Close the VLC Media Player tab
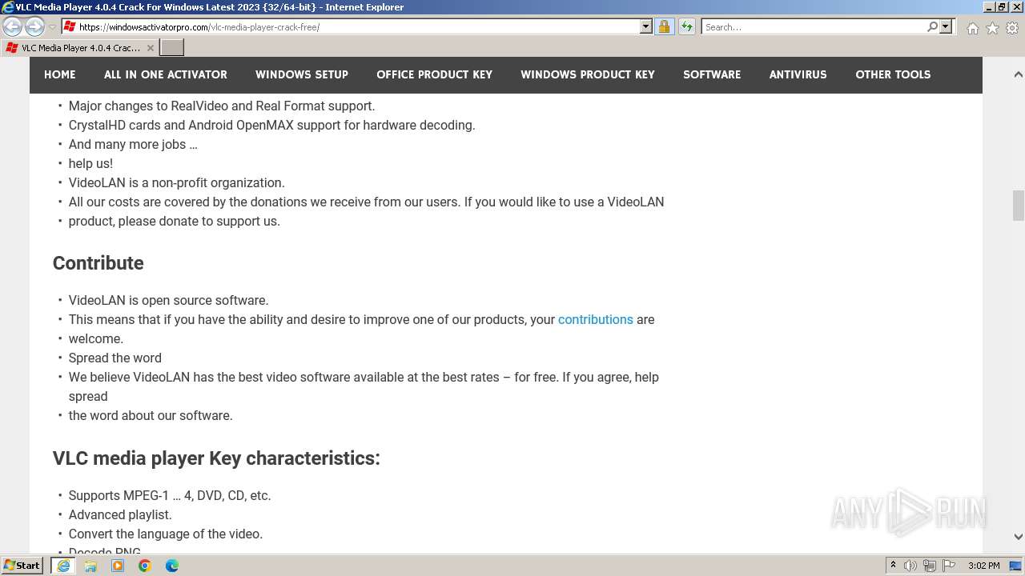 150,48
